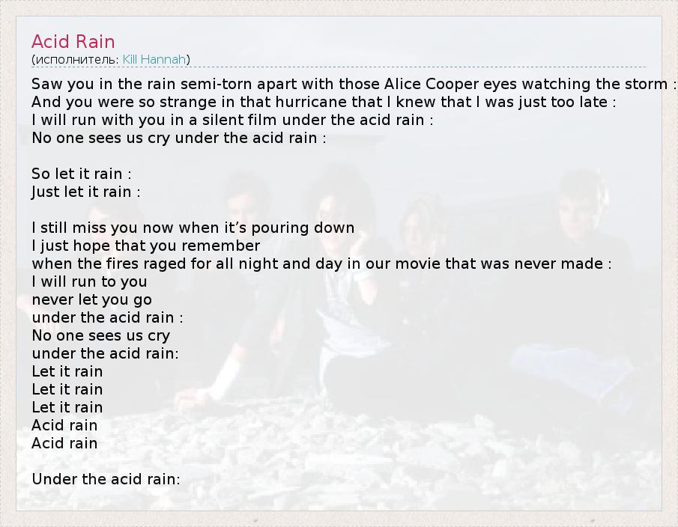Click the "исполнитель" label under the title
This screenshot has height=527, width=678.
76,59
